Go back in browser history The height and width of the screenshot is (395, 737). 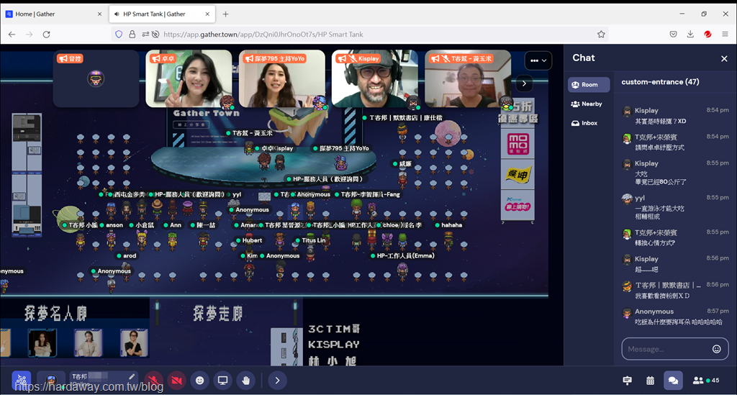[12, 35]
